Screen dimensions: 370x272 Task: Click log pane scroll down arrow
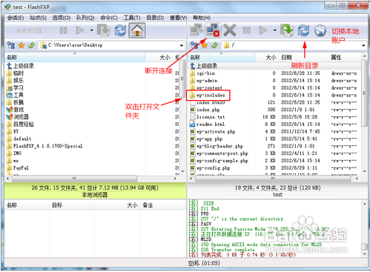click(365, 254)
